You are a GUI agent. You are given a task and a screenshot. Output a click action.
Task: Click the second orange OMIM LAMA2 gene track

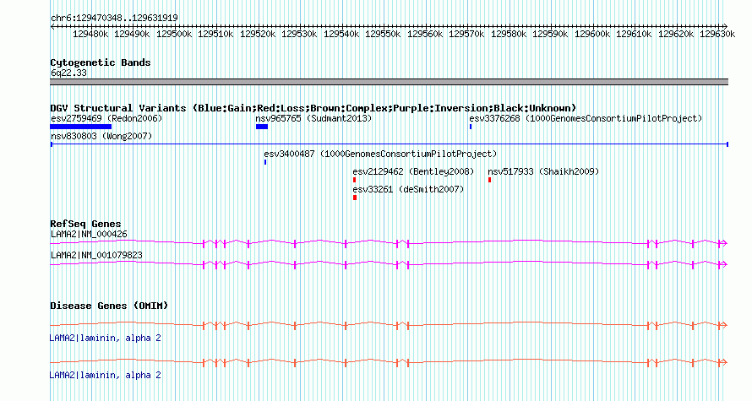[389, 363]
